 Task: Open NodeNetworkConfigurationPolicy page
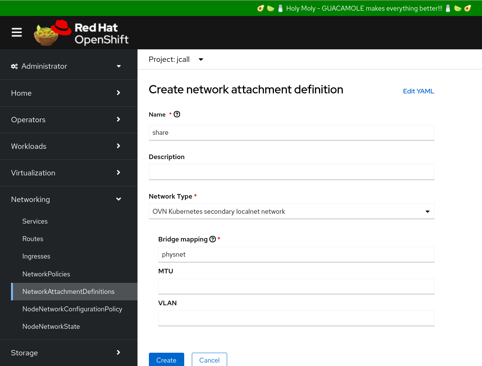[72, 309]
